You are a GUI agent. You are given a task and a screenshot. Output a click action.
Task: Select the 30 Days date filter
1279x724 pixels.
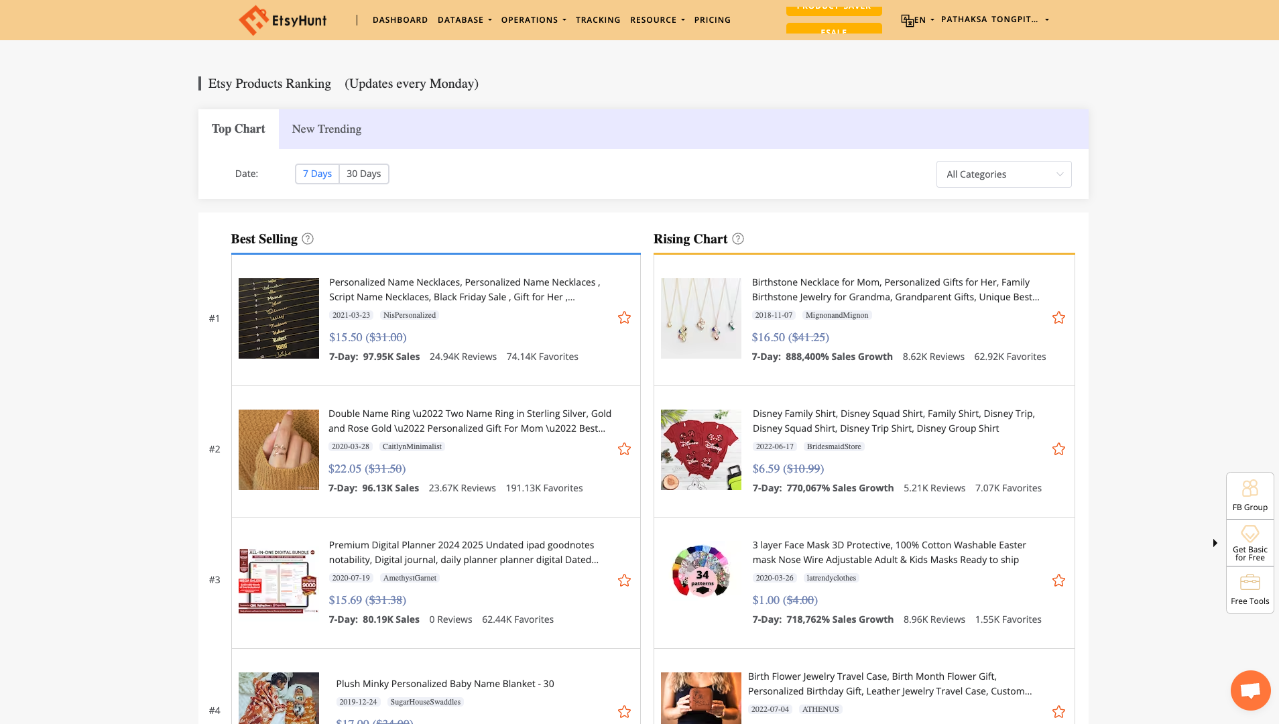(364, 174)
